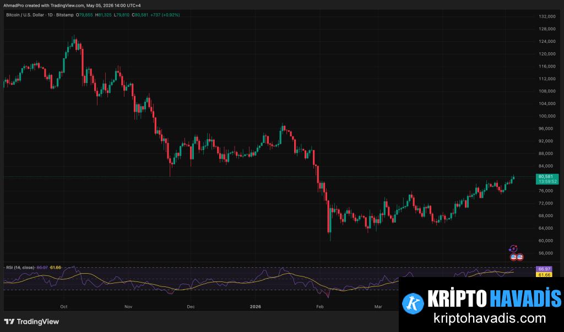Click the change value +737 (+0.92%)
Image resolution: width=564 pixels, height=332 pixels.
(x=165, y=15)
